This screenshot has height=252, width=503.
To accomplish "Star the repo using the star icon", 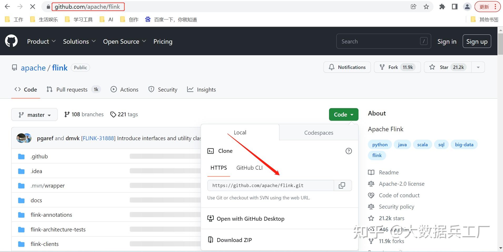I will (432, 67).
